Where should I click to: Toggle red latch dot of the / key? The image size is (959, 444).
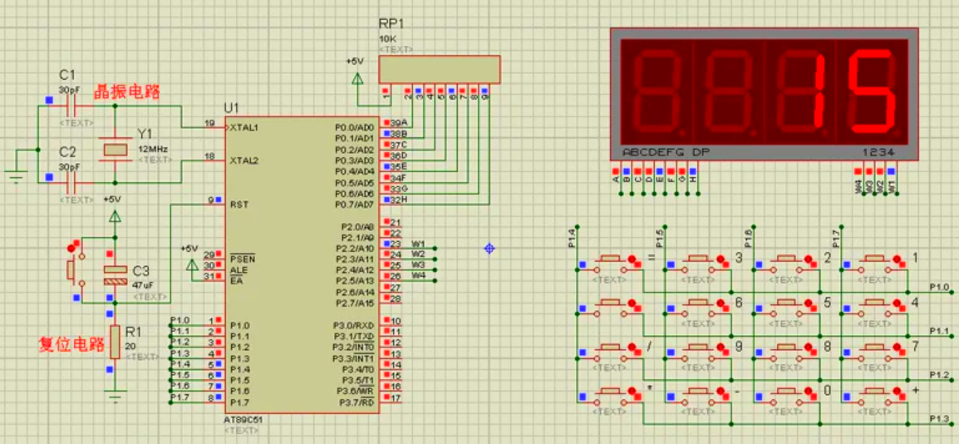[632, 348]
